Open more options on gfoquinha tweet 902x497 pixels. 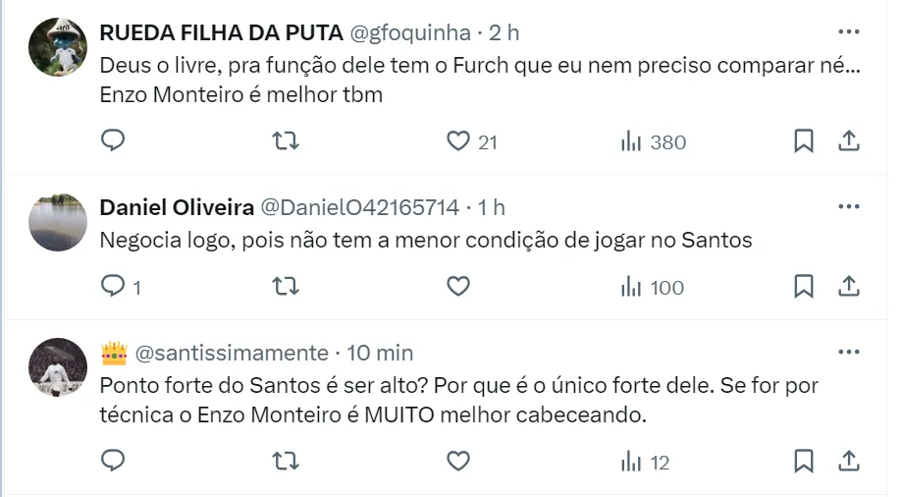pos(848,31)
